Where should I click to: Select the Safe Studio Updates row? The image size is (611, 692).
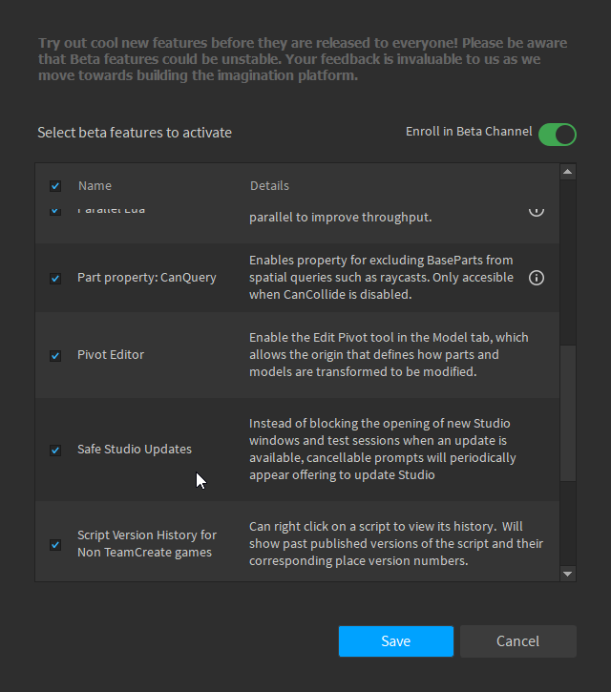click(x=135, y=450)
